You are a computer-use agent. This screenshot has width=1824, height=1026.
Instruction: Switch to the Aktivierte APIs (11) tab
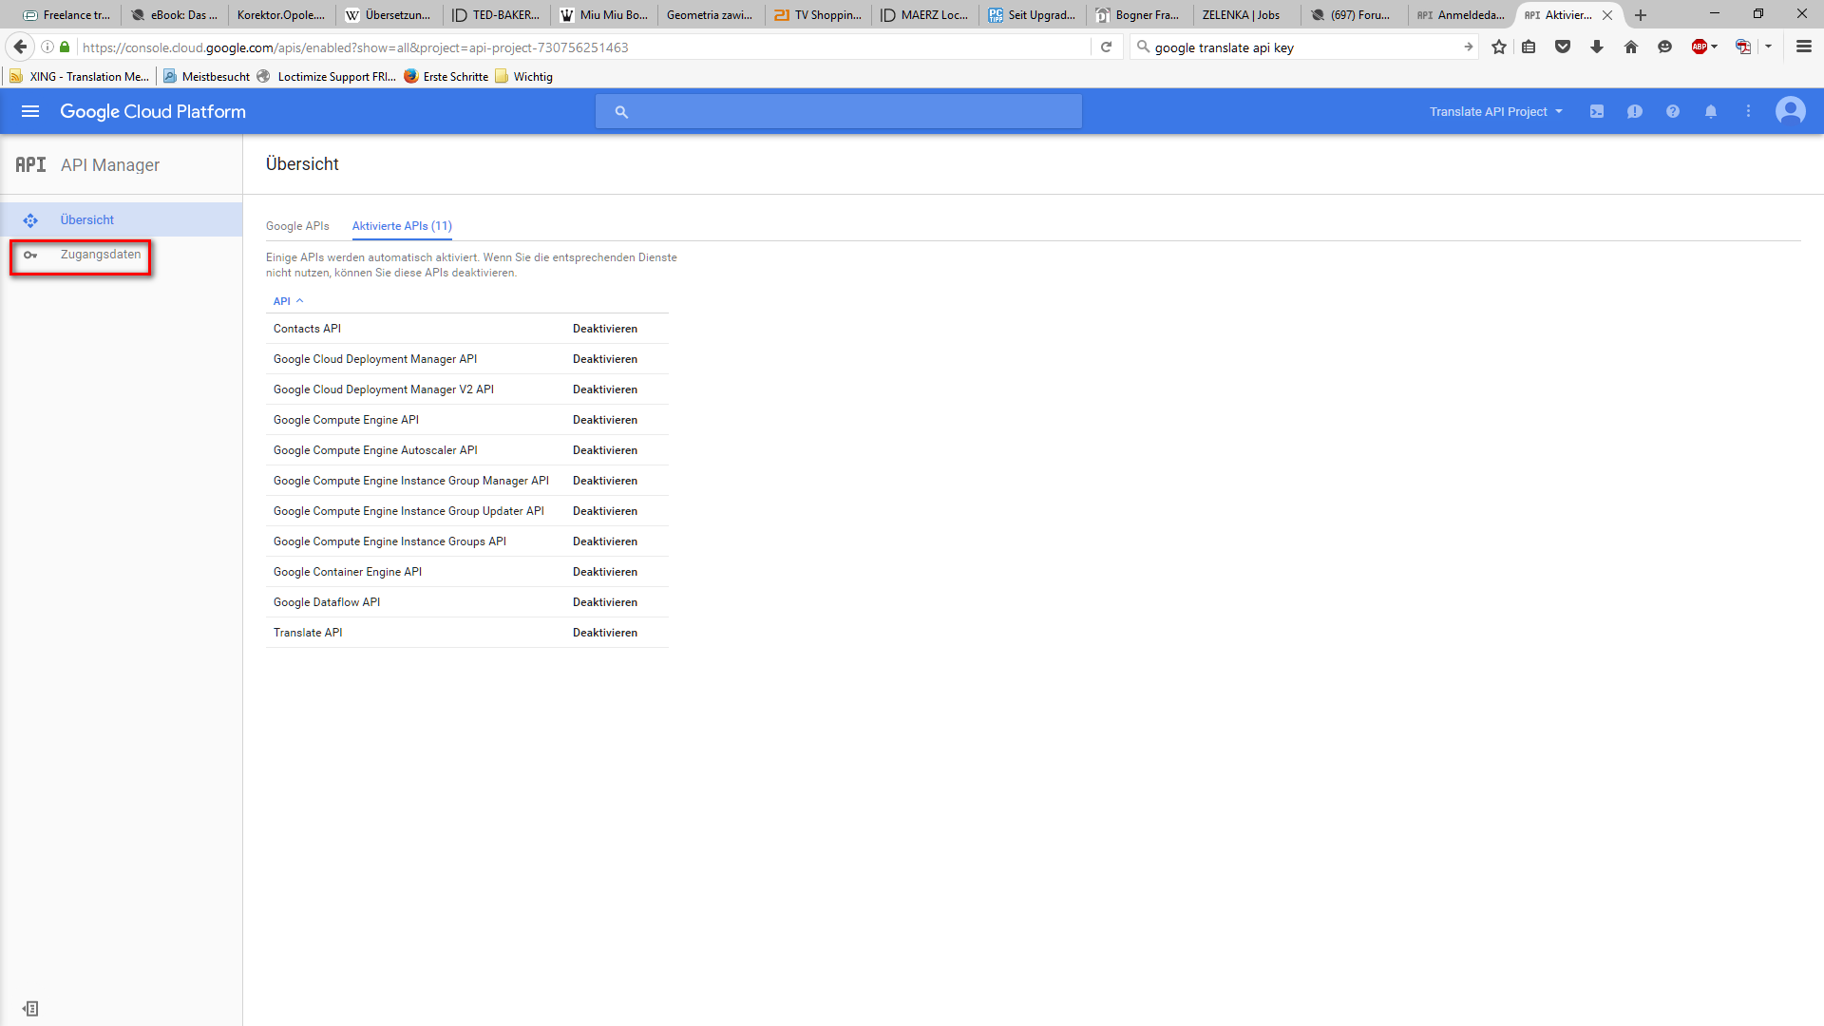click(x=402, y=226)
